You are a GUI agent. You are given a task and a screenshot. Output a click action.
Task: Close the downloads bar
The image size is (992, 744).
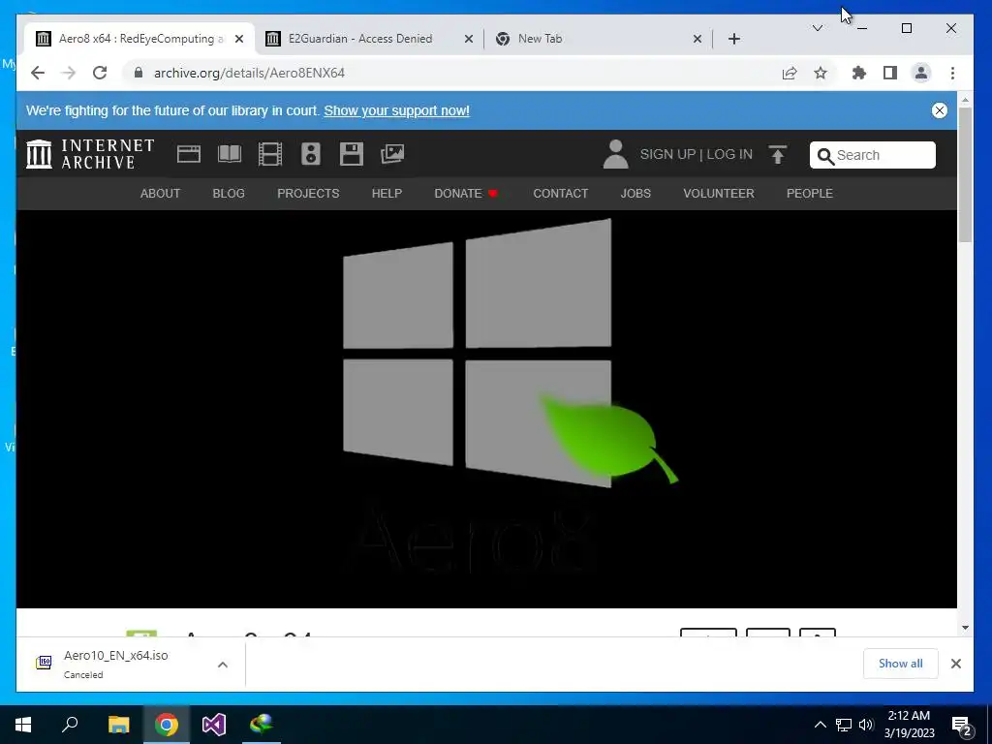pos(956,664)
